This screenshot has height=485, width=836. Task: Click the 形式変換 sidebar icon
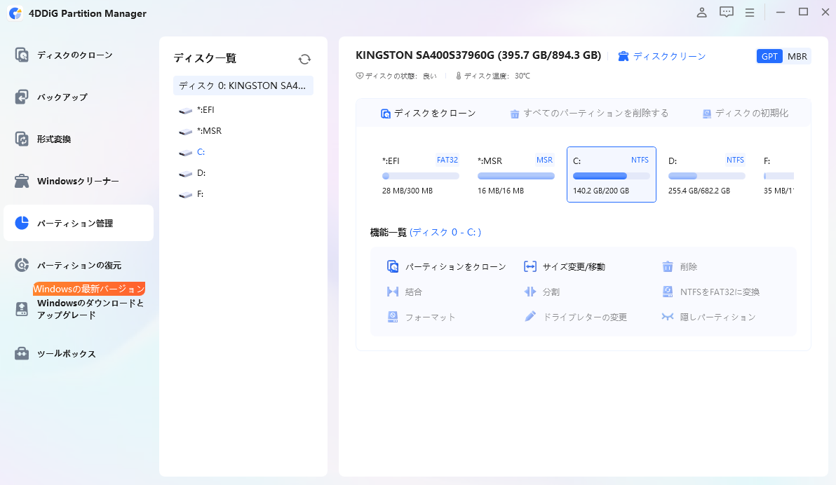[22, 139]
